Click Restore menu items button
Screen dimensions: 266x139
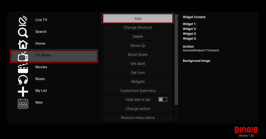click(x=138, y=117)
